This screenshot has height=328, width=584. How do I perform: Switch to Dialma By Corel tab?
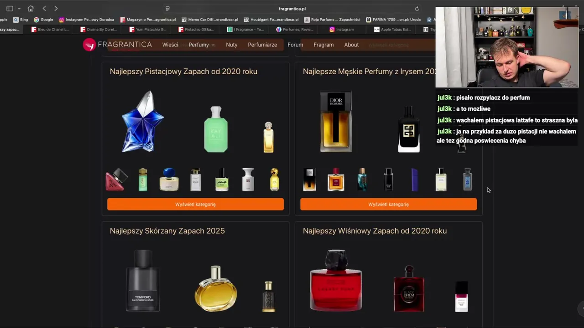[x=98, y=30]
